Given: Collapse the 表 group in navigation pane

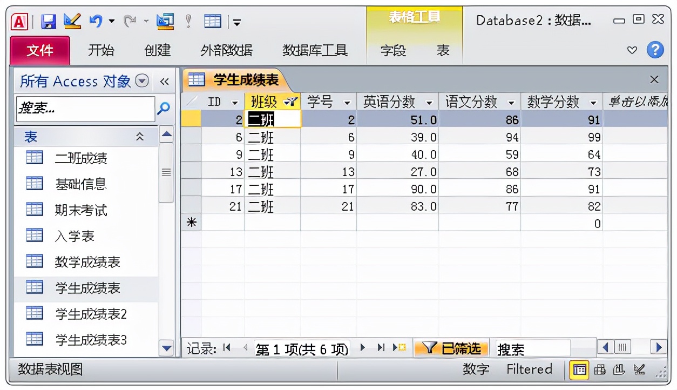Looking at the screenshot, I should pyautogui.click(x=140, y=137).
